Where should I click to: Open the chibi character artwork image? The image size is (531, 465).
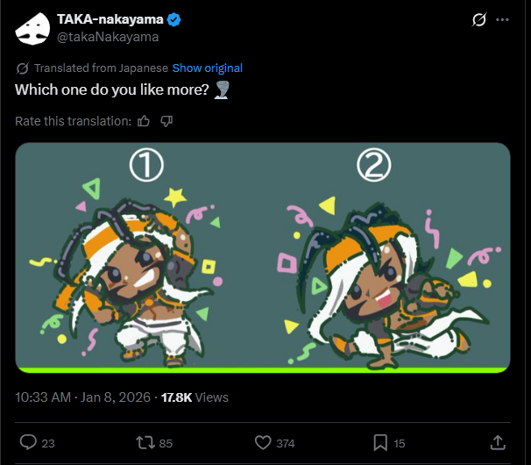(263, 257)
